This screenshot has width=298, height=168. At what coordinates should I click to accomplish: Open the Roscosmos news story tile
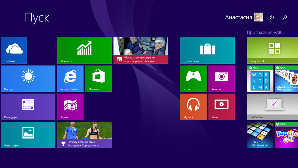[x=141, y=50]
